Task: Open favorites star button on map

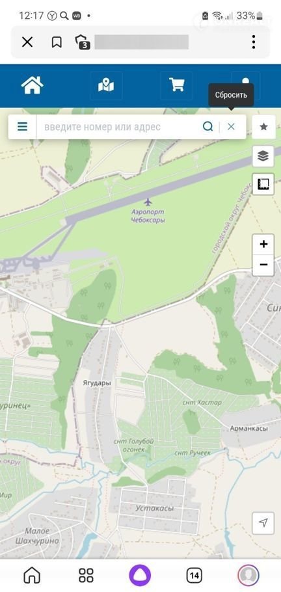Action: pyautogui.click(x=263, y=127)
